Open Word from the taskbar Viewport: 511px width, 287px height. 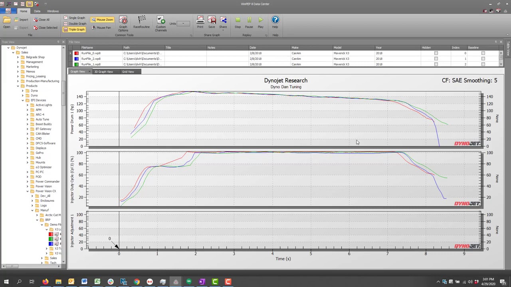point(84,282)
